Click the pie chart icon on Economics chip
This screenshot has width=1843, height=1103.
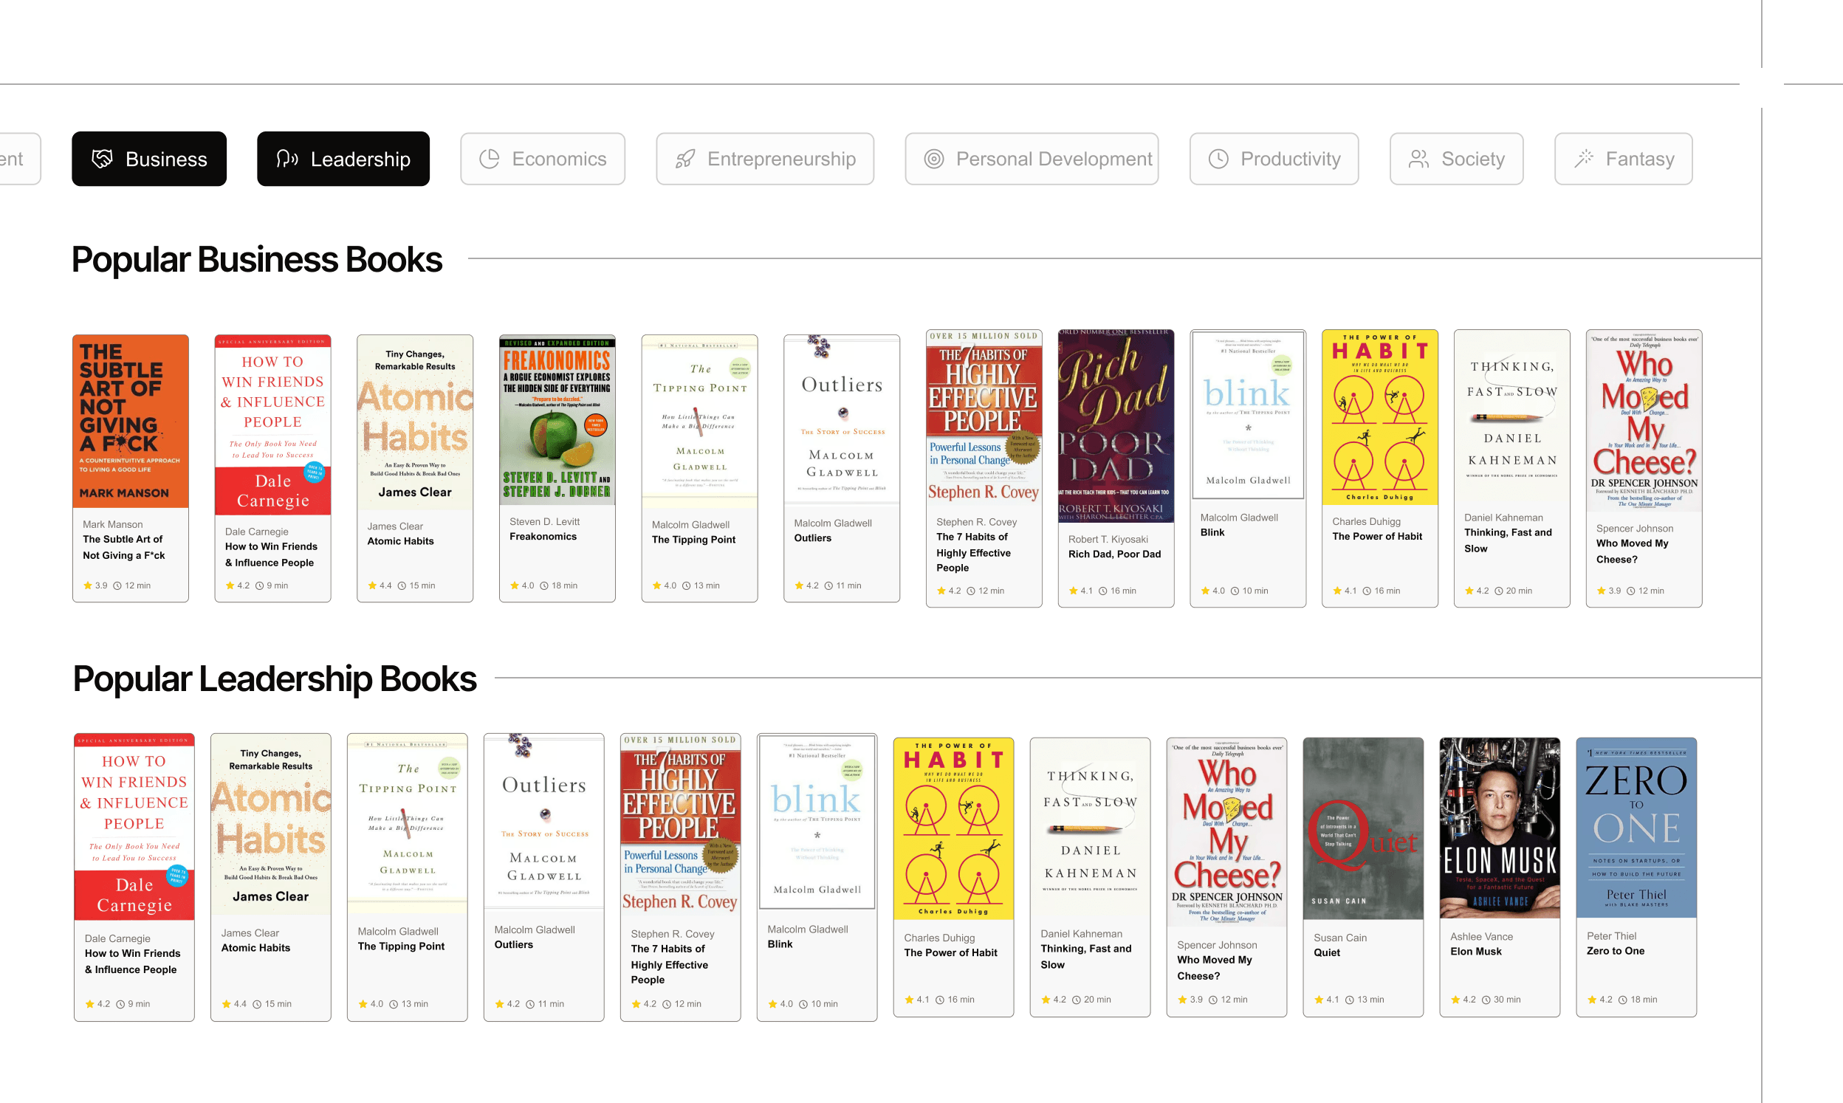point(489,158)
